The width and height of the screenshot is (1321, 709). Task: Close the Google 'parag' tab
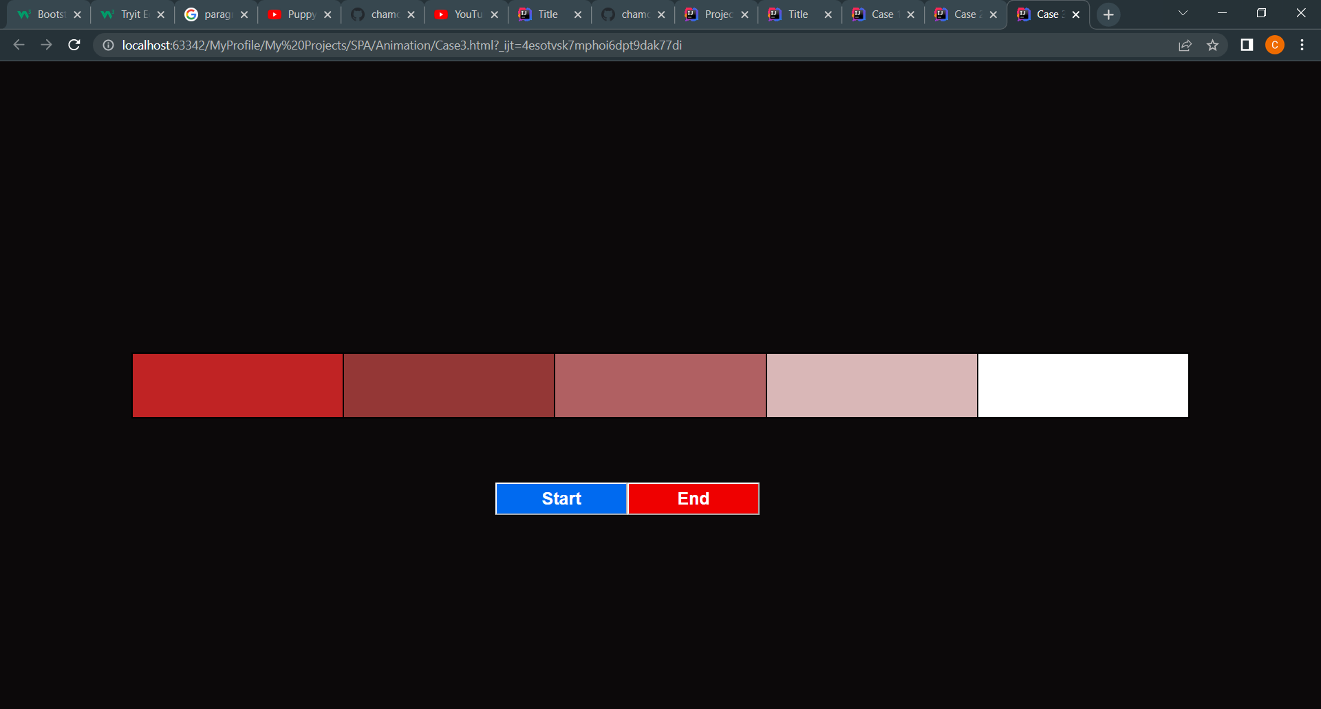click(x=244, y=14)
